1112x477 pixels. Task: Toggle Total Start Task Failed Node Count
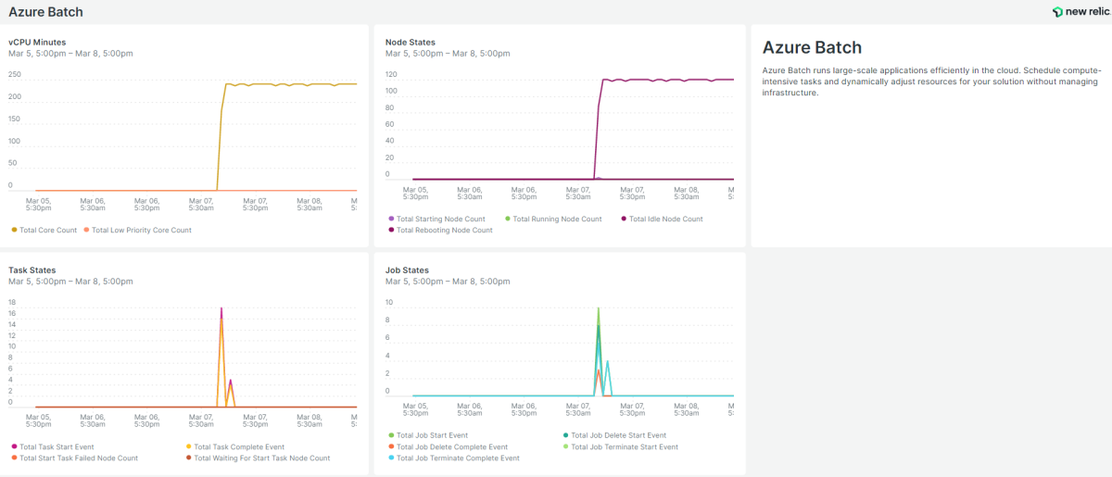point(74,458)
